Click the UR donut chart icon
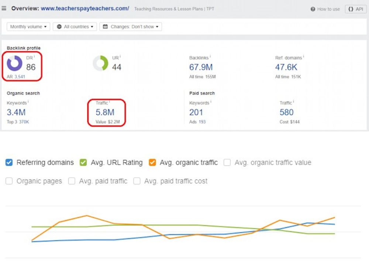Image resolution: width=369 pixels, height=277 pixels. (x=100, y=63)
